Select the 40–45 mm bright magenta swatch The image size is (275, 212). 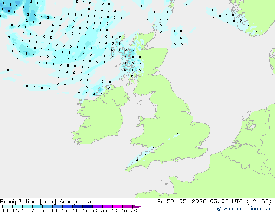pyautogui.click(x=118, y=206)
